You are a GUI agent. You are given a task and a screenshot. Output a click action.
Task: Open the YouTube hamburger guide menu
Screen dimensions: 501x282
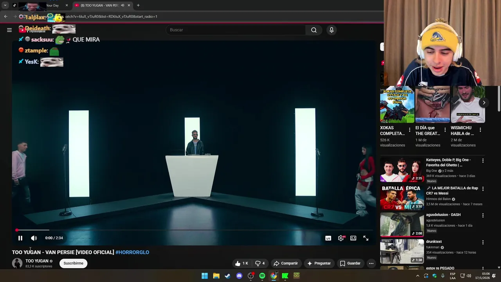tap(9, 30)
